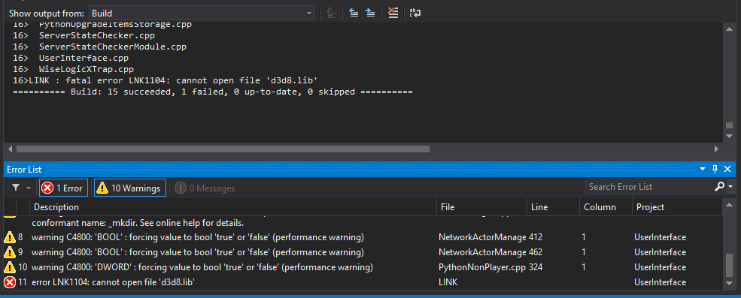Click Output vertical scrollbar up arrow
741x298 pixels.
click(x=729, y=29)
